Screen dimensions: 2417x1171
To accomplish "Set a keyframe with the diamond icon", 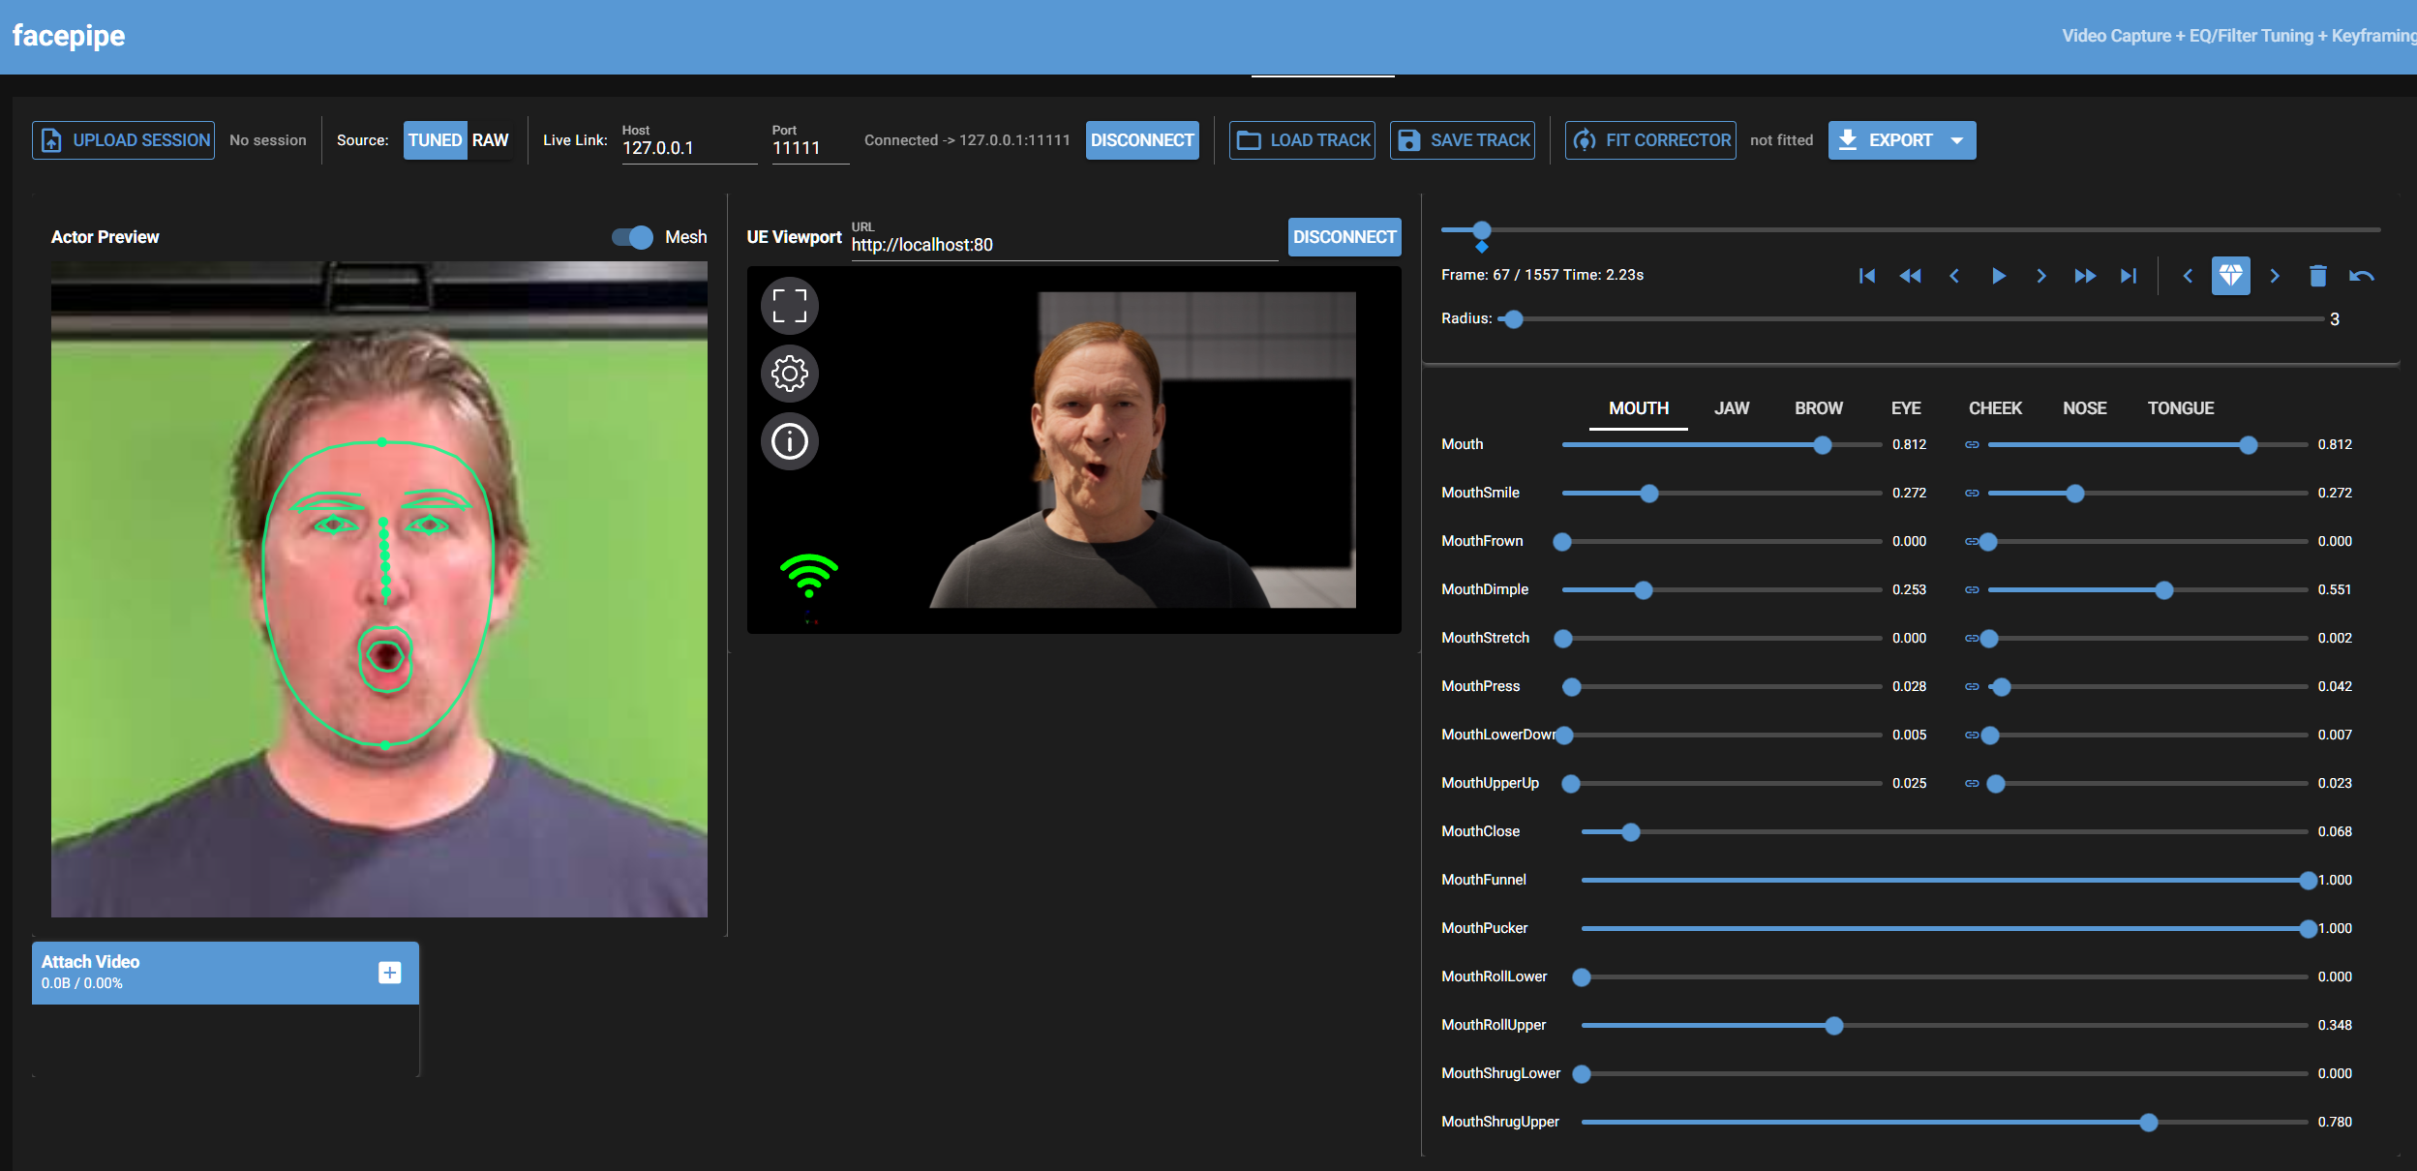I will (2231, 276).
